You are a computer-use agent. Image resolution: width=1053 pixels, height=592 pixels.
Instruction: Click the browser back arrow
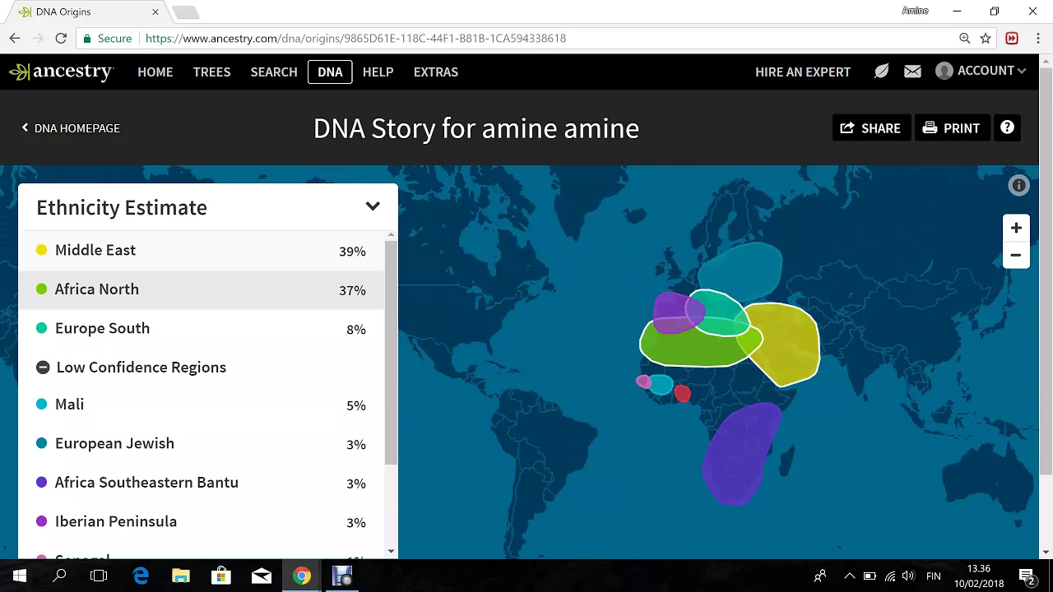[x=15, y=38]
